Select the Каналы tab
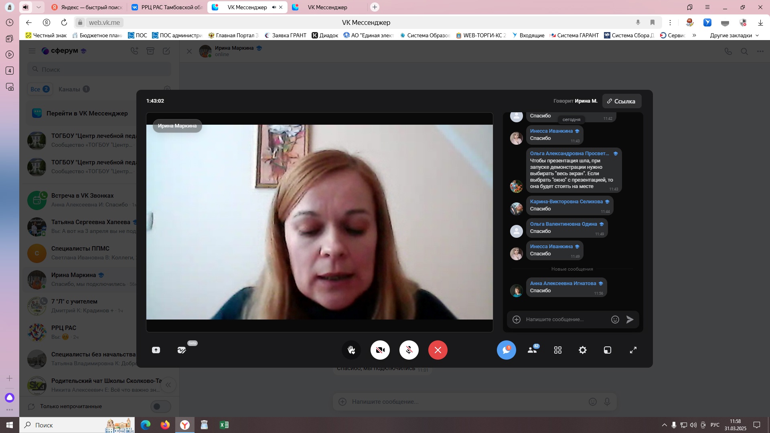The image size is (770, 433). pyautogui.click(x=74, y=89)
